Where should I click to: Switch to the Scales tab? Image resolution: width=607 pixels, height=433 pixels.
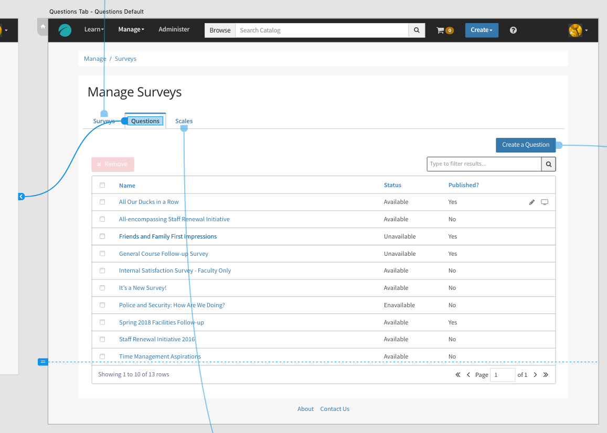click(x=184, y=121)
